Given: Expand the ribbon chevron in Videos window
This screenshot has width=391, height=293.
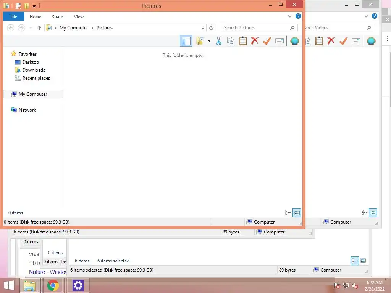Looking at the screenshot, I should (x=366, y=16).
